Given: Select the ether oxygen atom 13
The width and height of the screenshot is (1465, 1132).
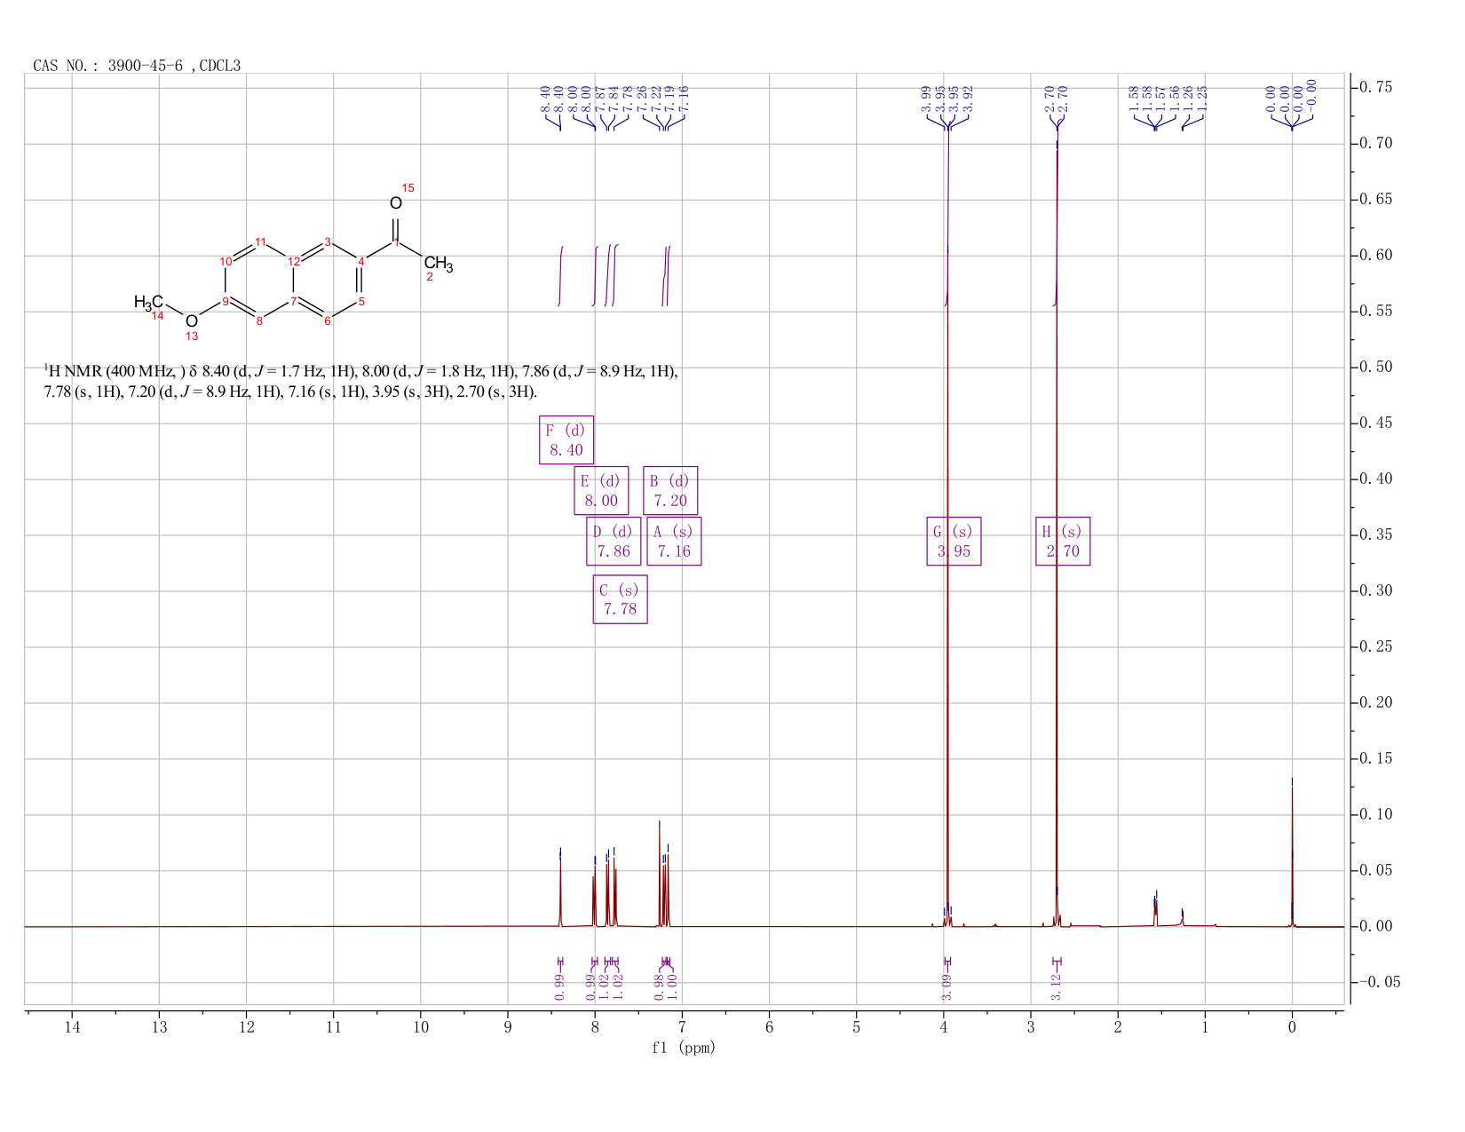Looking at the screenshot, I should (192, 321).
